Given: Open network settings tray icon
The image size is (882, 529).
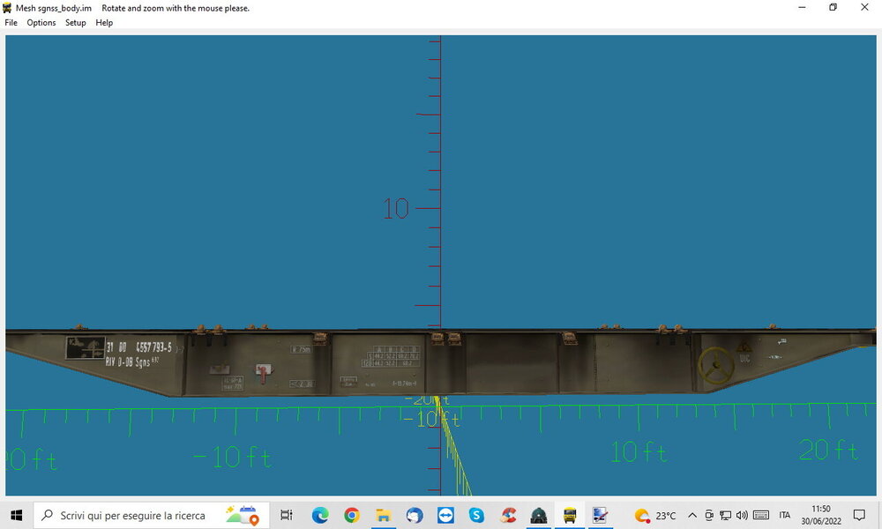Looking at the screenshot, I should (726, 515).
